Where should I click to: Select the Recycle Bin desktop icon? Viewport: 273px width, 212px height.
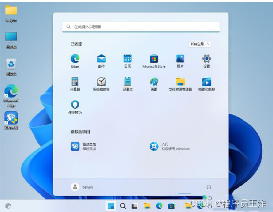11,67
